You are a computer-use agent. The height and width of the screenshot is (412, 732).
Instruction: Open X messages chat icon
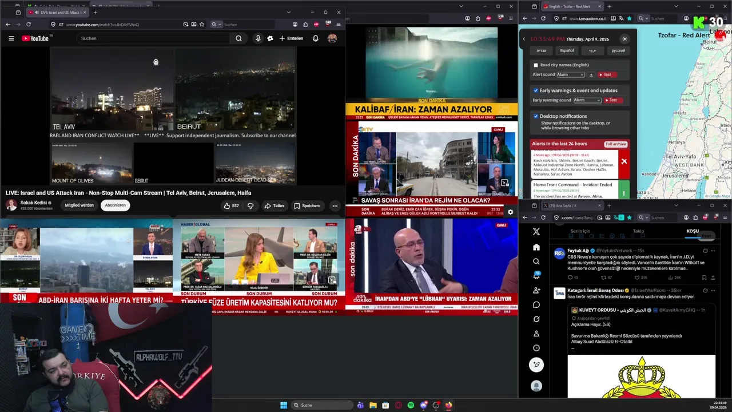click(x=536, y=304)
